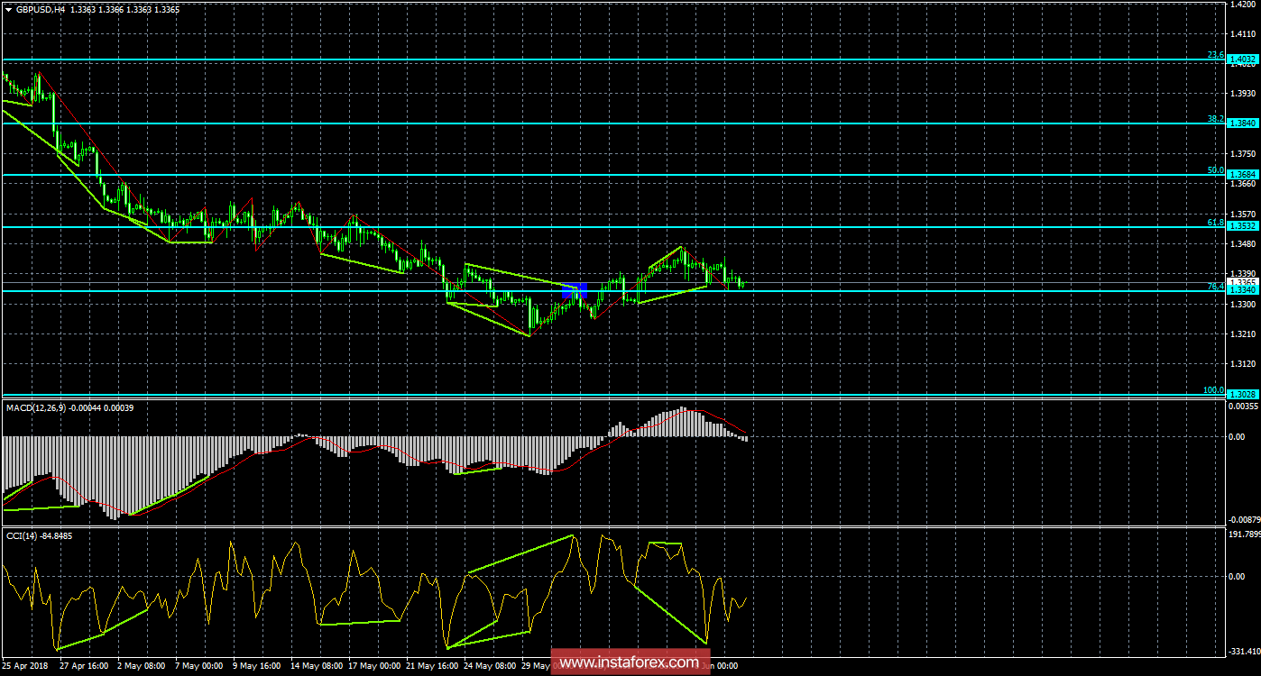Viewport: 1261px width, 676px height.
Task: Click the 1.4032 price tag on axis
Action: pyautogui.click(x=1243, y=59)
